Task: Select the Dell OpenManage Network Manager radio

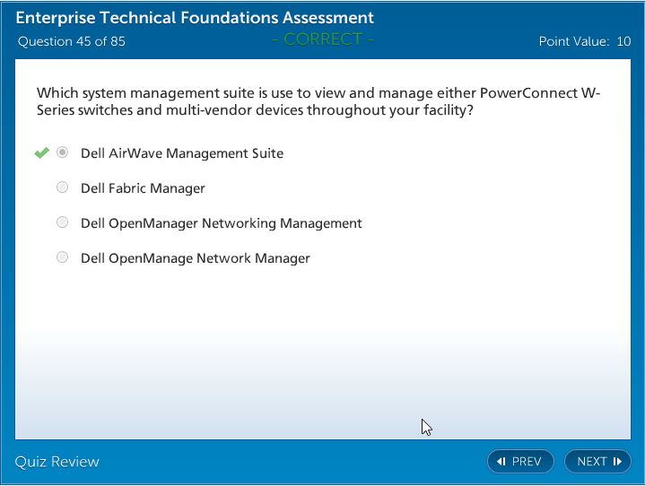Action: click(62, 257)
